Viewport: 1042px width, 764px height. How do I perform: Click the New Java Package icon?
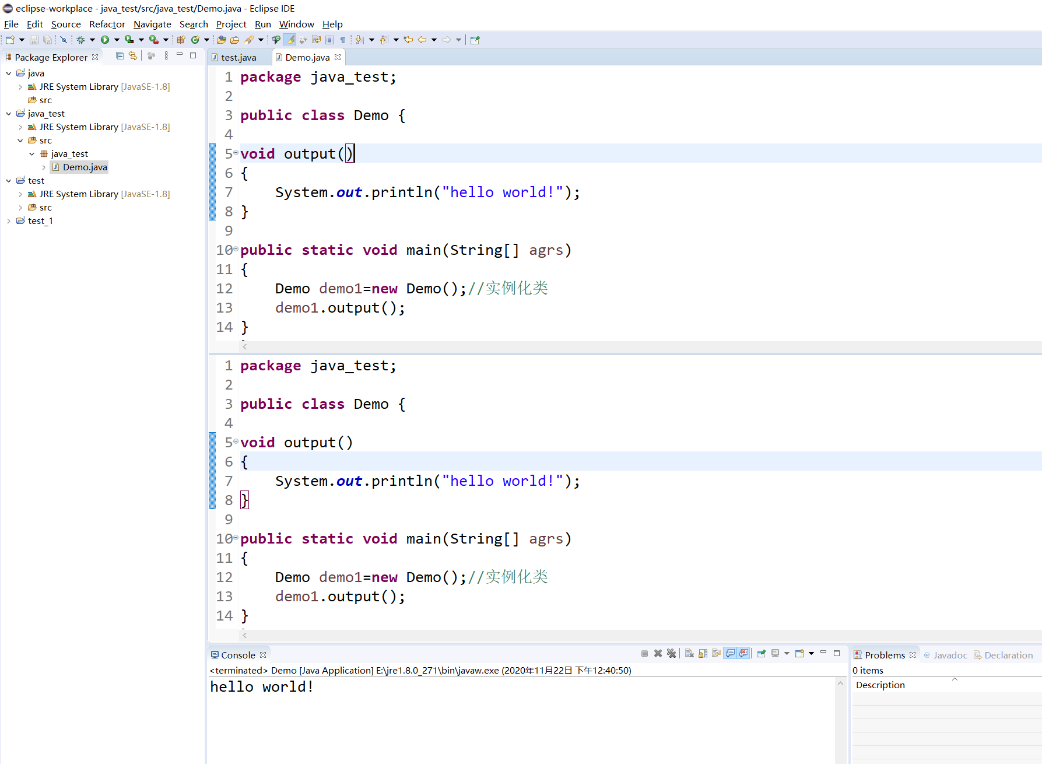(181, 40)
